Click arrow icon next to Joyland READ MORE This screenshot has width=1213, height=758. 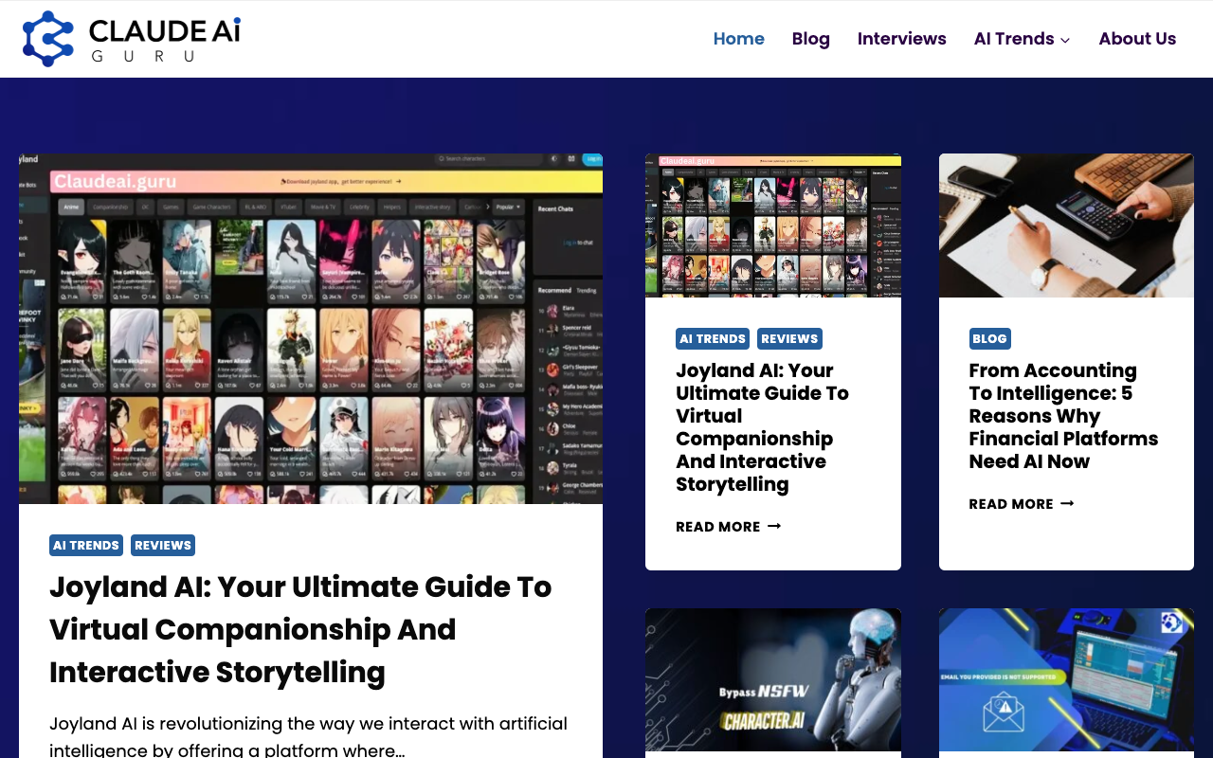point(774,526)
